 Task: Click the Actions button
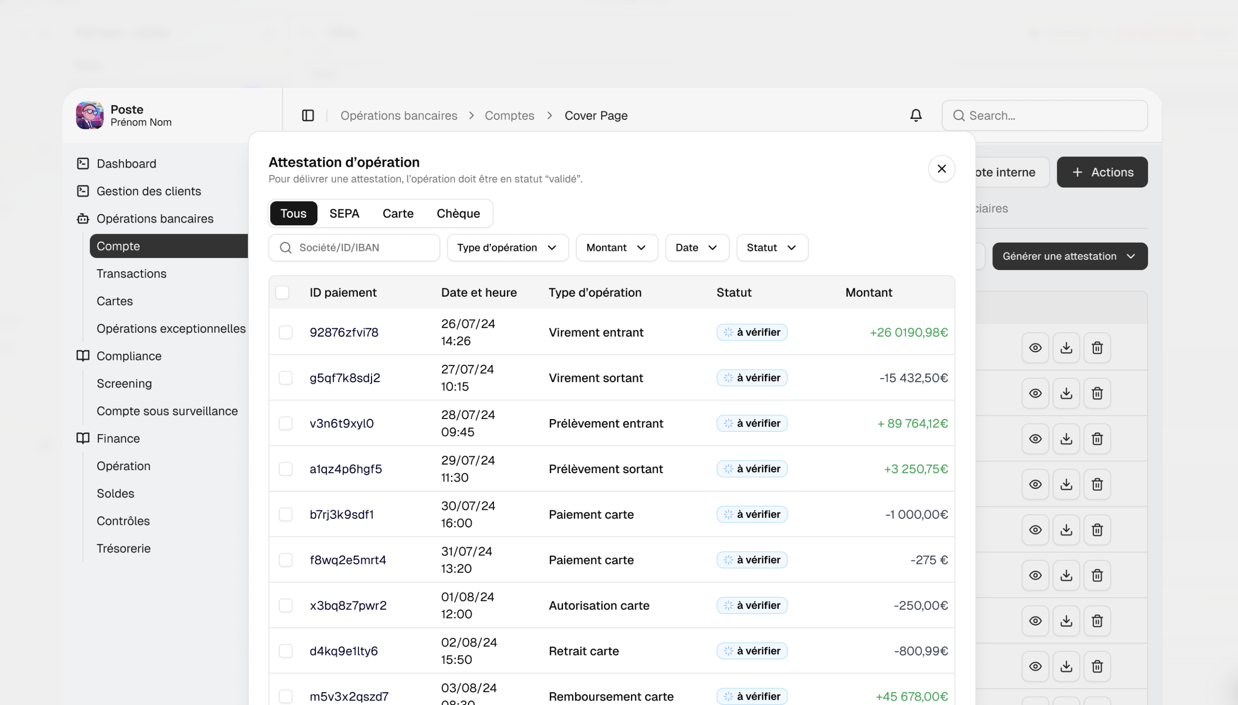(1102, 172)
